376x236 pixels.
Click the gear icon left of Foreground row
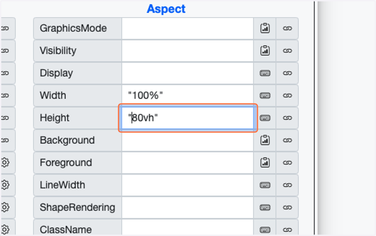pos(5,163)
